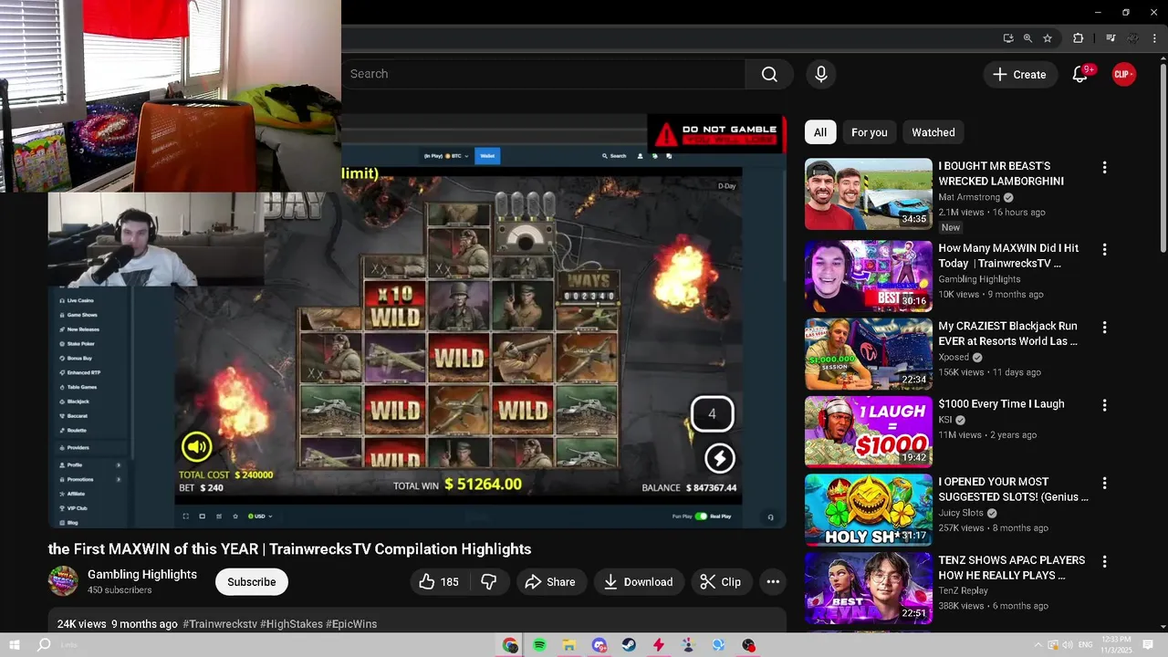Open the #Trainwreckstv hashtag
The image size is (1168, 657).
[220, 624]
